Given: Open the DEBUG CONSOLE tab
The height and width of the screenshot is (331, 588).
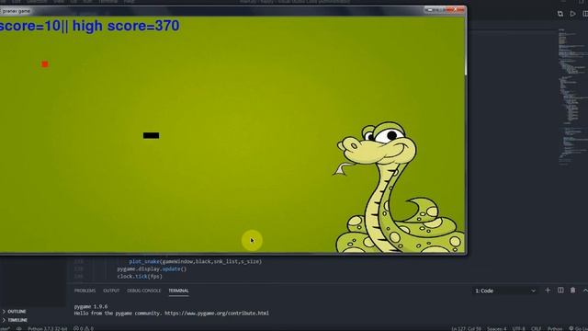Looking at the screenshot, I should pyautogui.click(x=143, y=291).
